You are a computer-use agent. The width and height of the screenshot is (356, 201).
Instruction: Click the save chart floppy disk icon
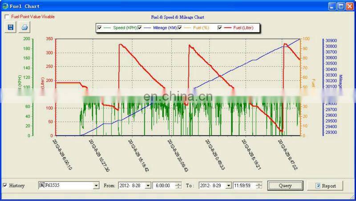[x=10, y=27]
